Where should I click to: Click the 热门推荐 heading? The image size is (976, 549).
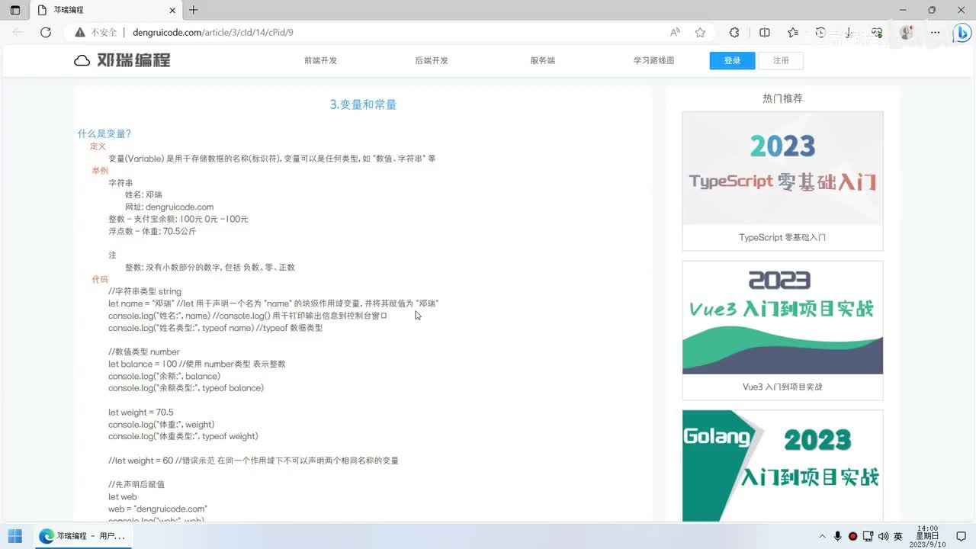click(782, 98)
